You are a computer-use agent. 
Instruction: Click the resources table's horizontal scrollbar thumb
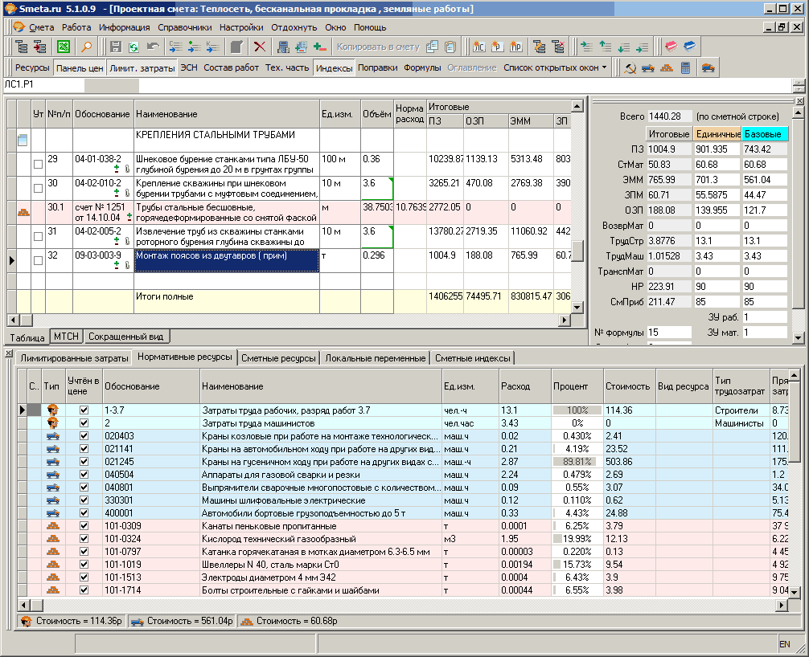click(37, 605)
